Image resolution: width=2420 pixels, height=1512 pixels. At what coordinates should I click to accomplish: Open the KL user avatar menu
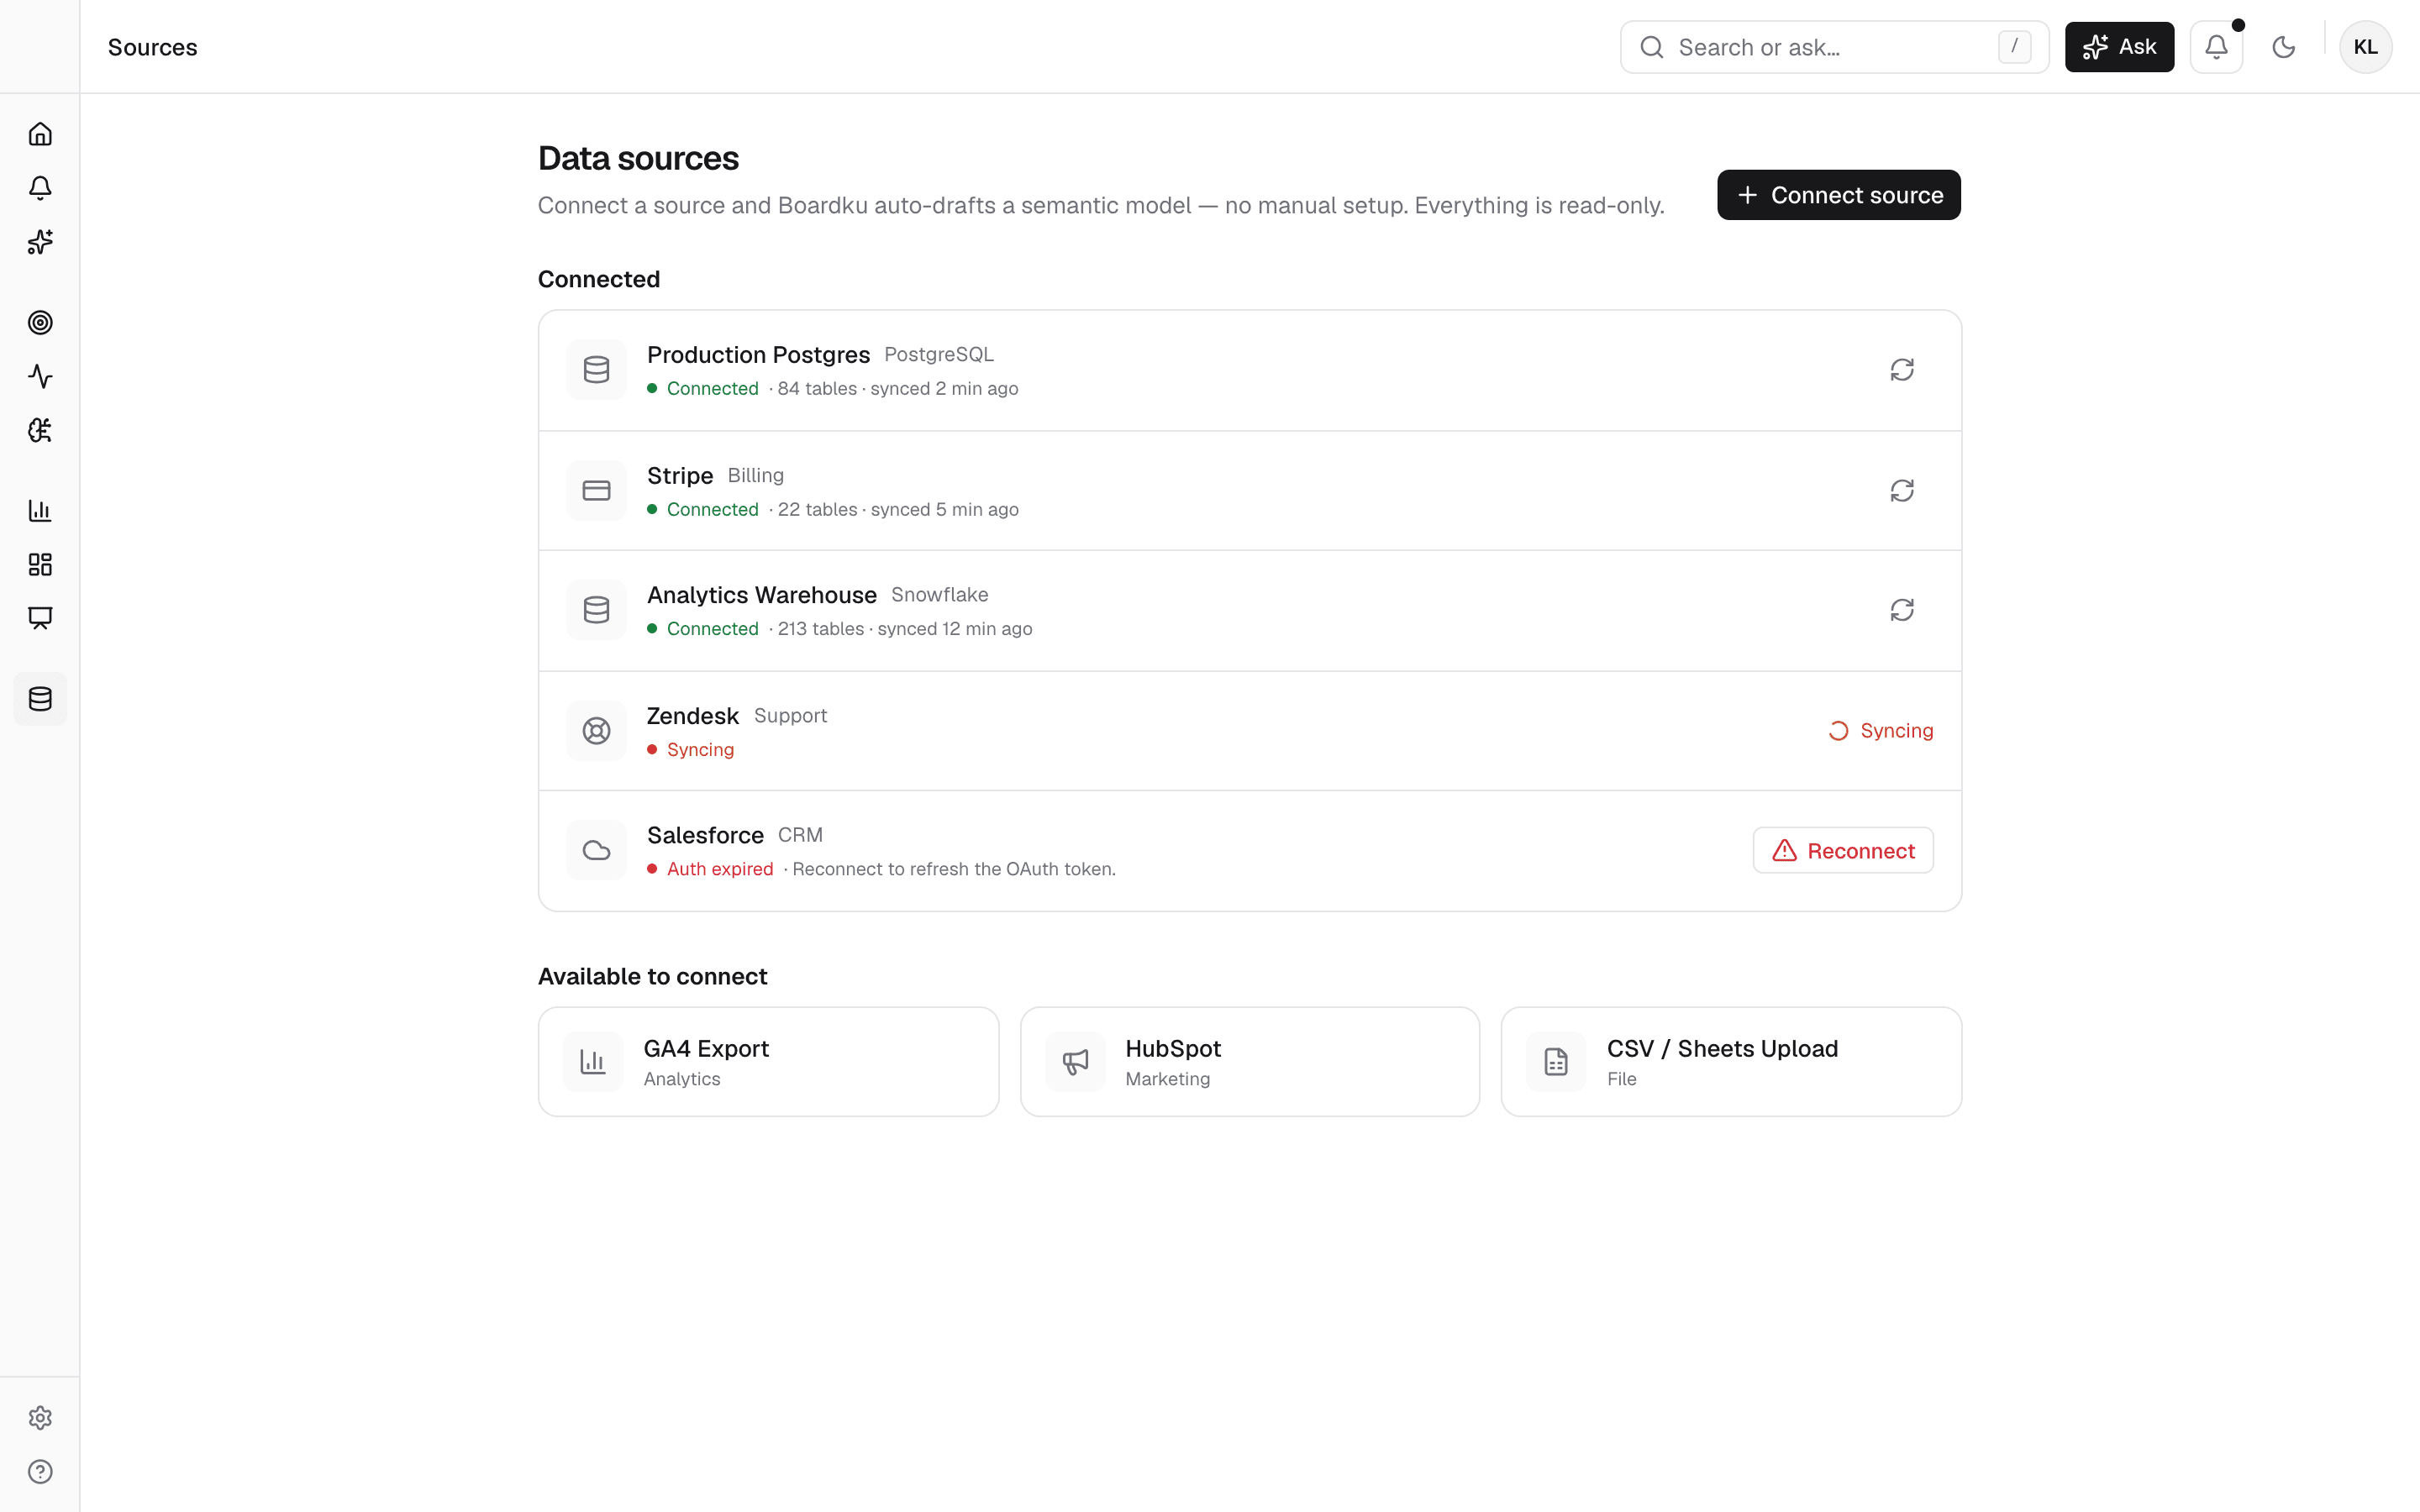point(2365,47)
